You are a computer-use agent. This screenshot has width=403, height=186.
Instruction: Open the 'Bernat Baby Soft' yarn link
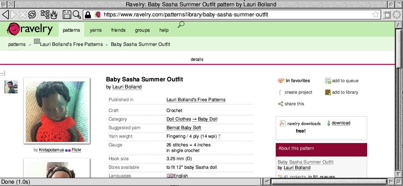pyautogui.click(x=184, y=128)
